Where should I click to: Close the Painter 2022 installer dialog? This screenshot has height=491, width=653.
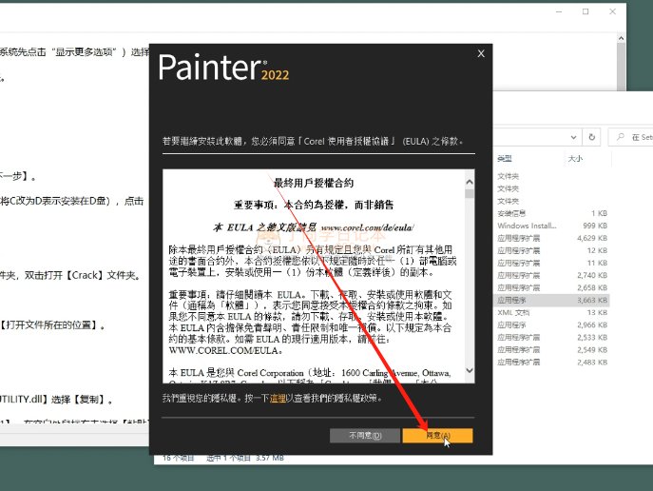(x=481, y=54)
